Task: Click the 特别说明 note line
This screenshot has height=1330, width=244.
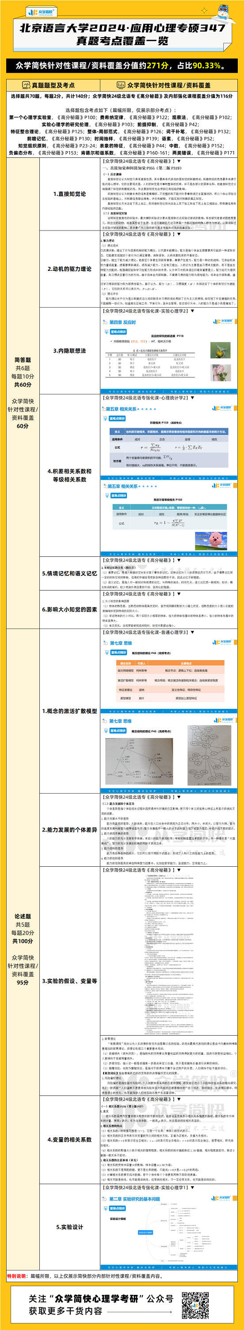Action: coord(85,1276)
